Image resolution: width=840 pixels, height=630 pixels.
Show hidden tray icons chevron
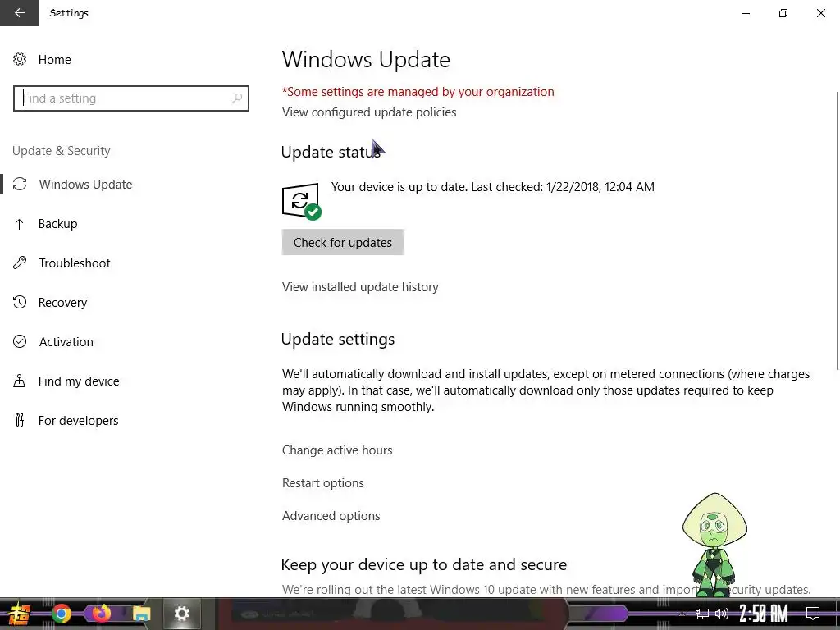(682, 614)
